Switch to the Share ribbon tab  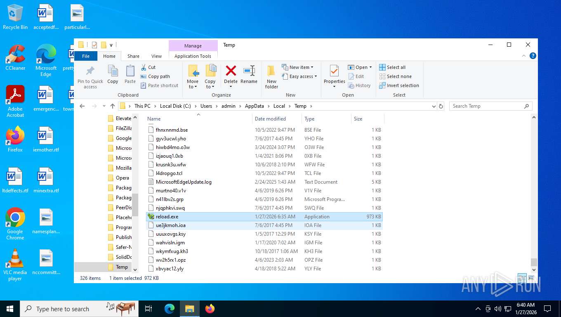click(133, 56)
